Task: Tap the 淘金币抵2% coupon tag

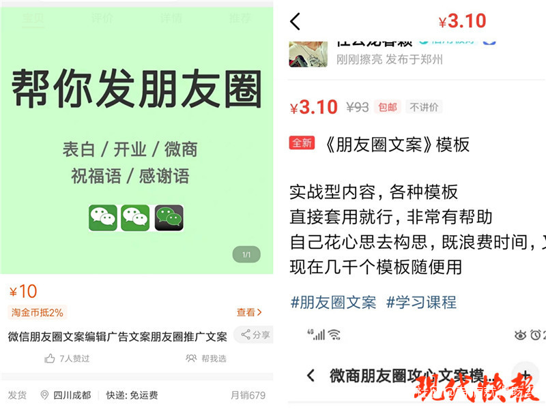Action: (38, 312)
